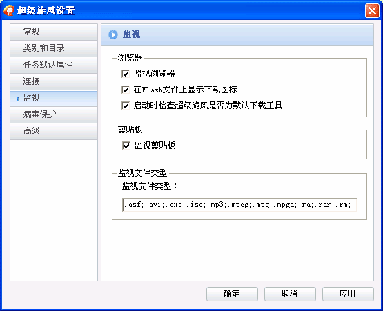Disable 启动时检查超级旋风是否为默认下载工具 option

coord(126,106)
